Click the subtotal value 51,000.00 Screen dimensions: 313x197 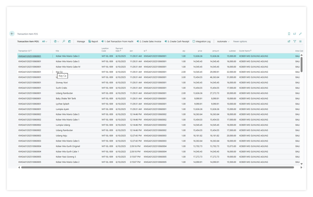coord(231,77)
